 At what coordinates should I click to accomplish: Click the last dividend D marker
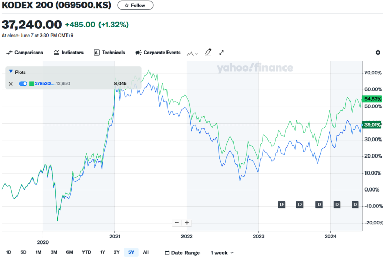click(x=355, y=205)
